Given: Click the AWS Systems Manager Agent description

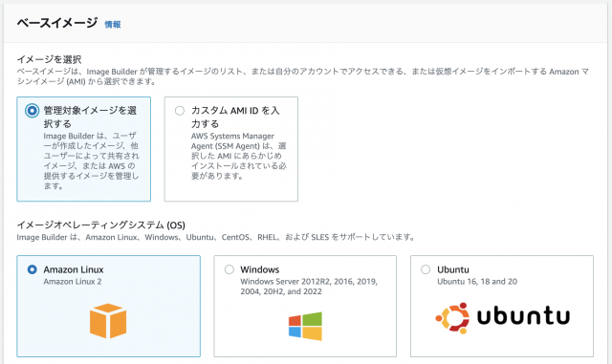Looking at the screenshot, I should 239,156.
